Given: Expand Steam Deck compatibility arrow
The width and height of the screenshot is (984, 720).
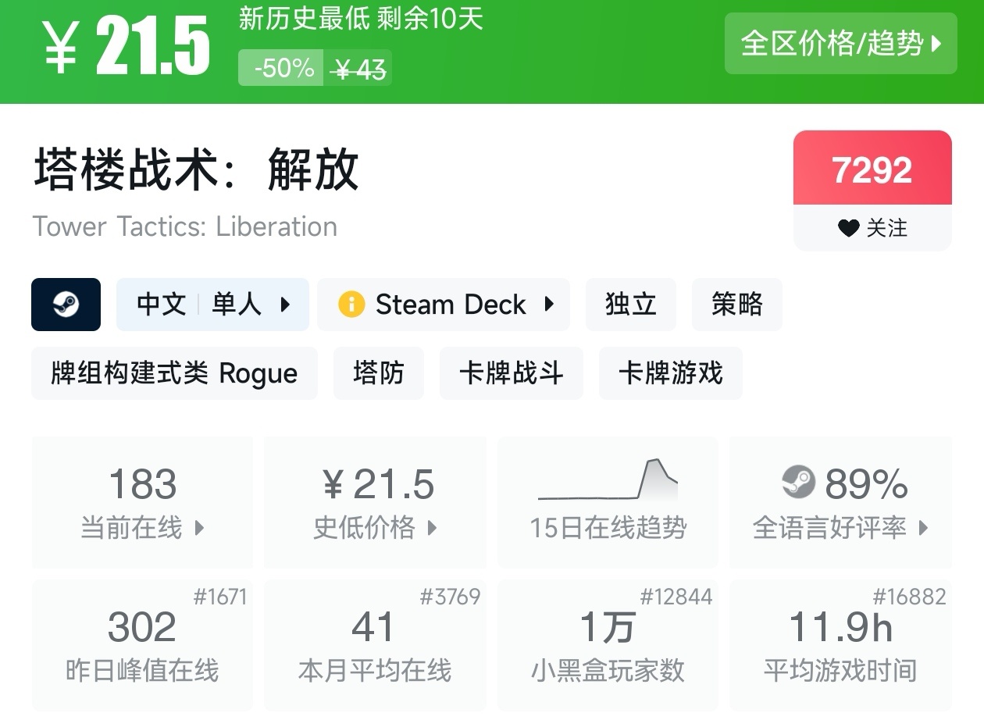Looking at the screenshot, I should point(549,305).
